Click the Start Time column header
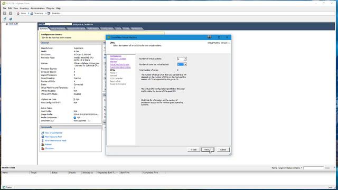 (x=130, y=173)
